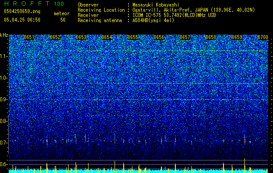Click the kHz axis unit label
This screenshot has height=173, width=273.
coord(4,35)
